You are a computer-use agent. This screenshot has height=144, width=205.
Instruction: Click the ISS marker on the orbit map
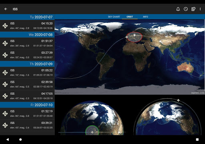click(x=127, y=37)
